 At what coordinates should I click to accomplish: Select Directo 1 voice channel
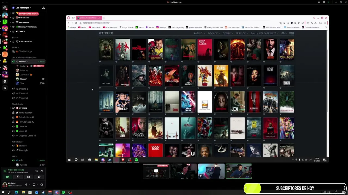[28, 61]
